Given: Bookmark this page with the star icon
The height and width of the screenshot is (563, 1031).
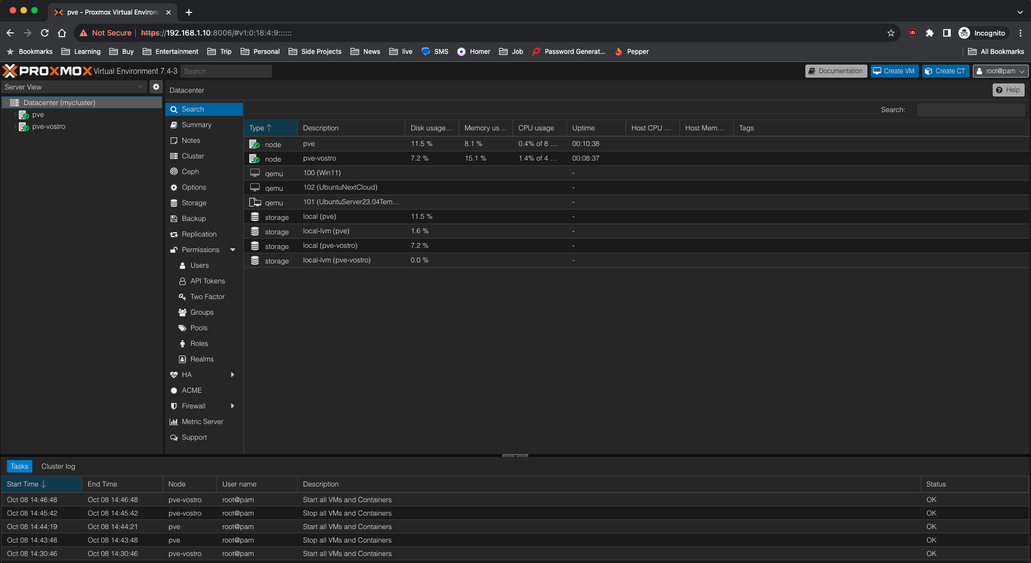Looking at the screenshot, I should [891, 33].
